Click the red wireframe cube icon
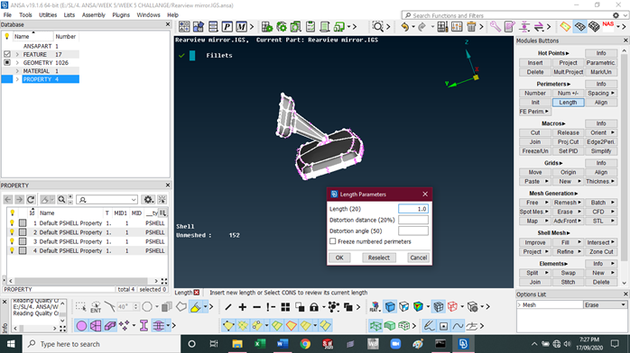630x353 pixels. (x=452, y=307)
